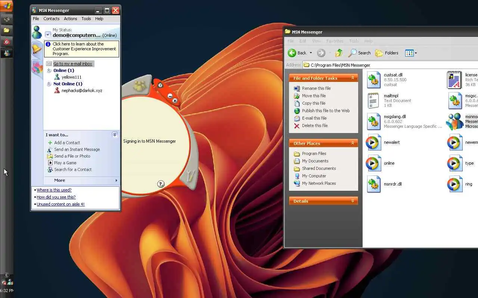Expand the More submenu arrow
478x298 pixels.
click(x=116, y=180)
